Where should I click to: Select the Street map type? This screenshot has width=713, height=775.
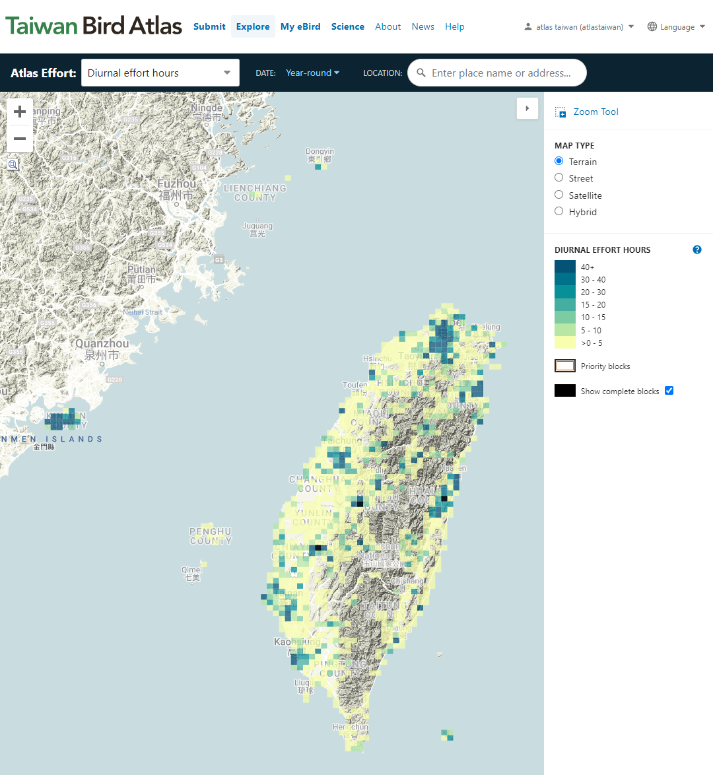click(558, 178)
